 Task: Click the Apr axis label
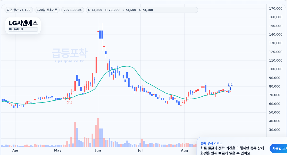[x=16, y=150]
